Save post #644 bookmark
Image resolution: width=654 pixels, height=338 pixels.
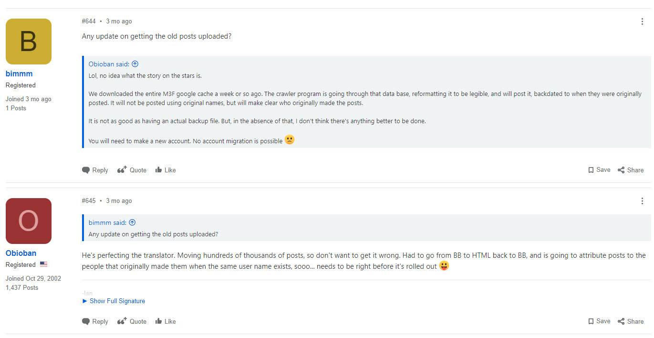(x=599, y=170)
